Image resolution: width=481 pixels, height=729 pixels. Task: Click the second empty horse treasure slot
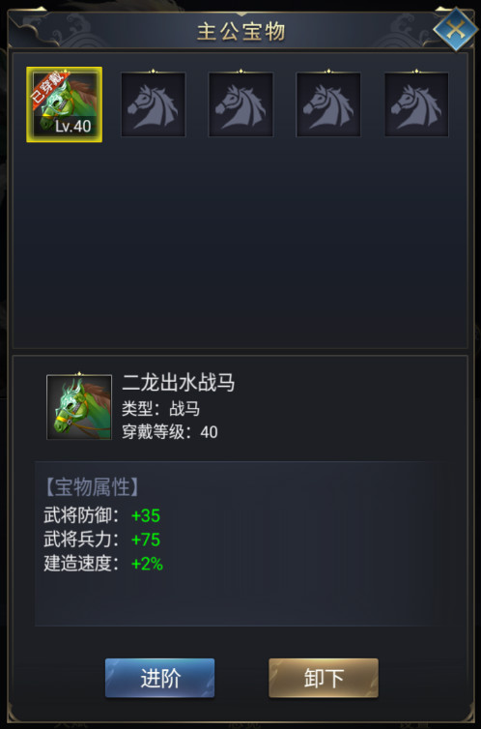tap(154, 104)
